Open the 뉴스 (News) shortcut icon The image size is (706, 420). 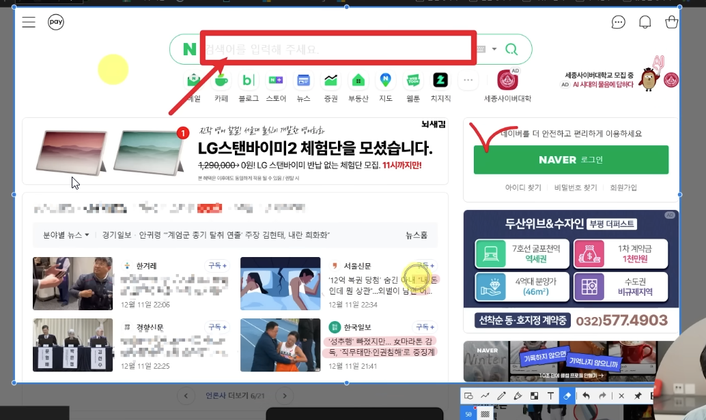coord(303,80)
